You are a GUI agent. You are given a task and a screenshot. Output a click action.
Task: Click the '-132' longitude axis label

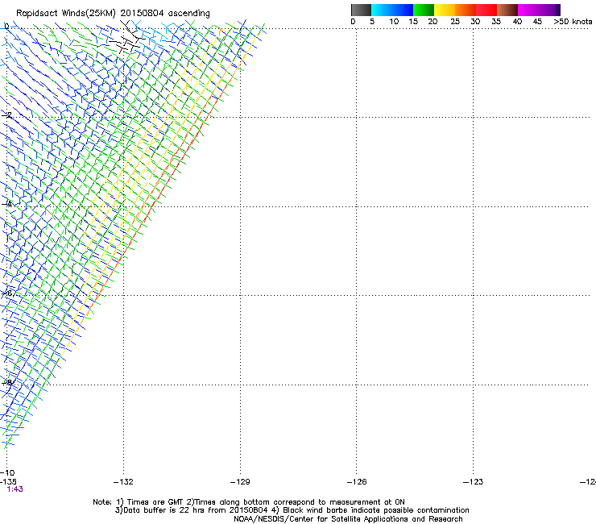point(123,482)
